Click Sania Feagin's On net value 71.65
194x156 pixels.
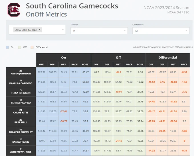(x=64, y=141)
